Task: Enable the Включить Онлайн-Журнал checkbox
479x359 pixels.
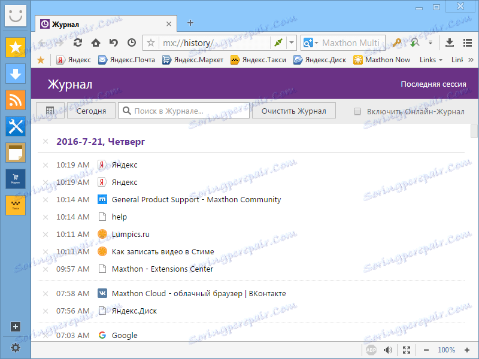Action: [357, 111]
